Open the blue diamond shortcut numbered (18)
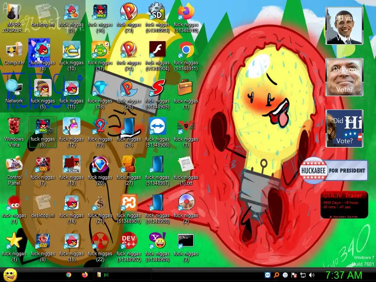Image resolution: width=376 pixels, height=282 pixels. (100, 88)
